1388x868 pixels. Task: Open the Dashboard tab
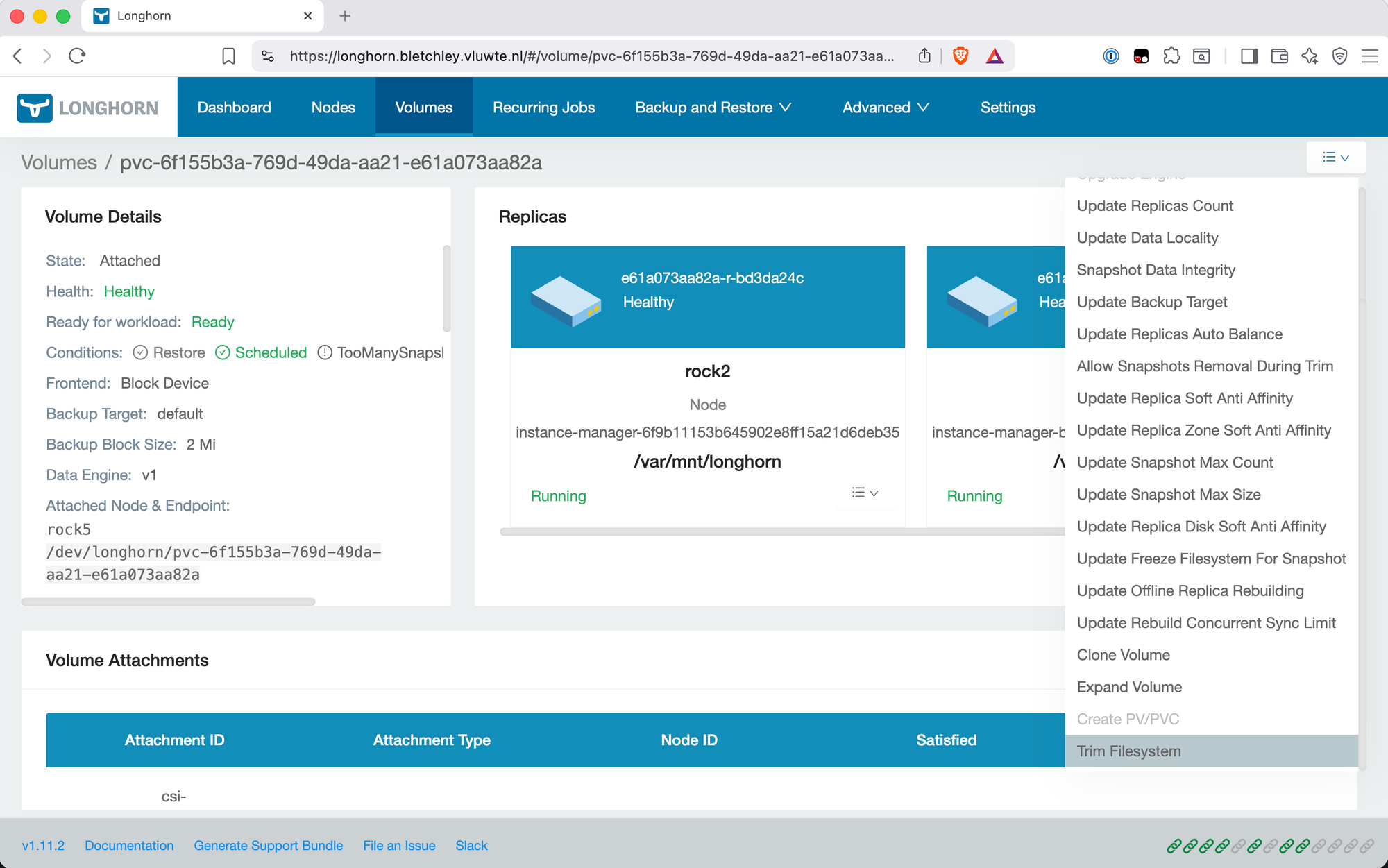pos(234,108)
